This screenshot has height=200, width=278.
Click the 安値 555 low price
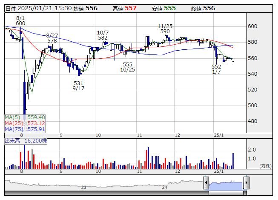[163, 9]
